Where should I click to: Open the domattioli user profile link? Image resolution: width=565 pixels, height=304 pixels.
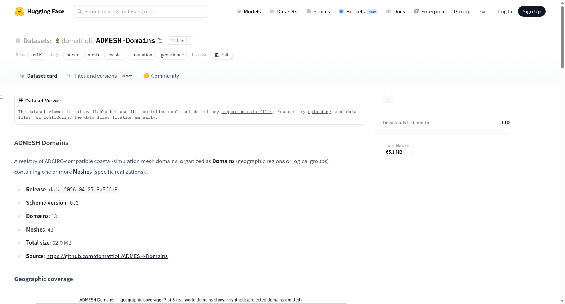tap(77, 41)
